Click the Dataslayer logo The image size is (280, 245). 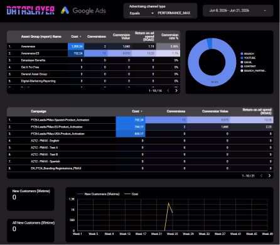tap(31, 11)
